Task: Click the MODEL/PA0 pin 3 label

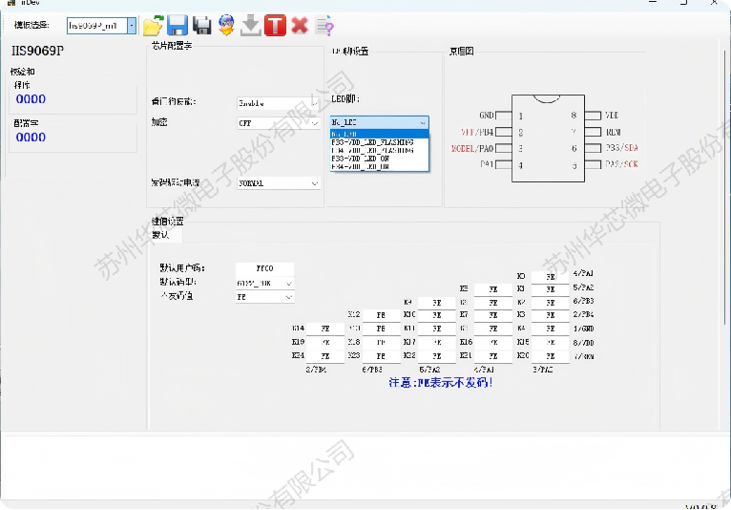Action: [472, 148]
